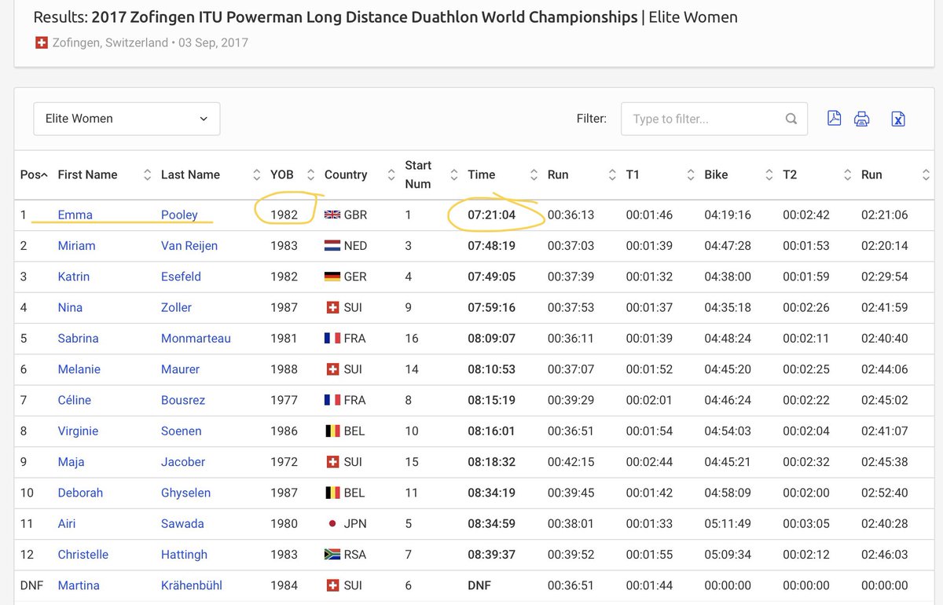Sort by Bike column

pyautogui.click(x=739, y=174)
